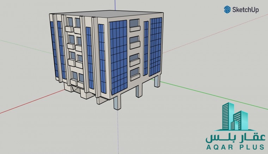Click the SketchUp logo icon
Image resolution: width=268 pixels, height=154 pixels.
coord(227,10)
